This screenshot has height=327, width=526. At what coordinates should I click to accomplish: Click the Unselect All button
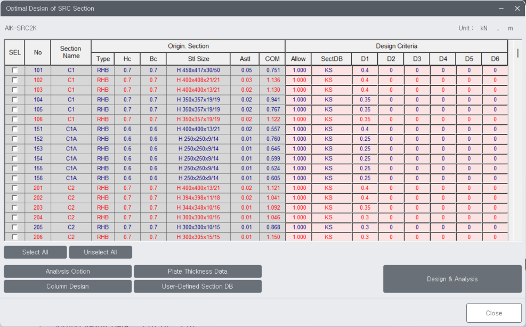[x=100, y=252]
